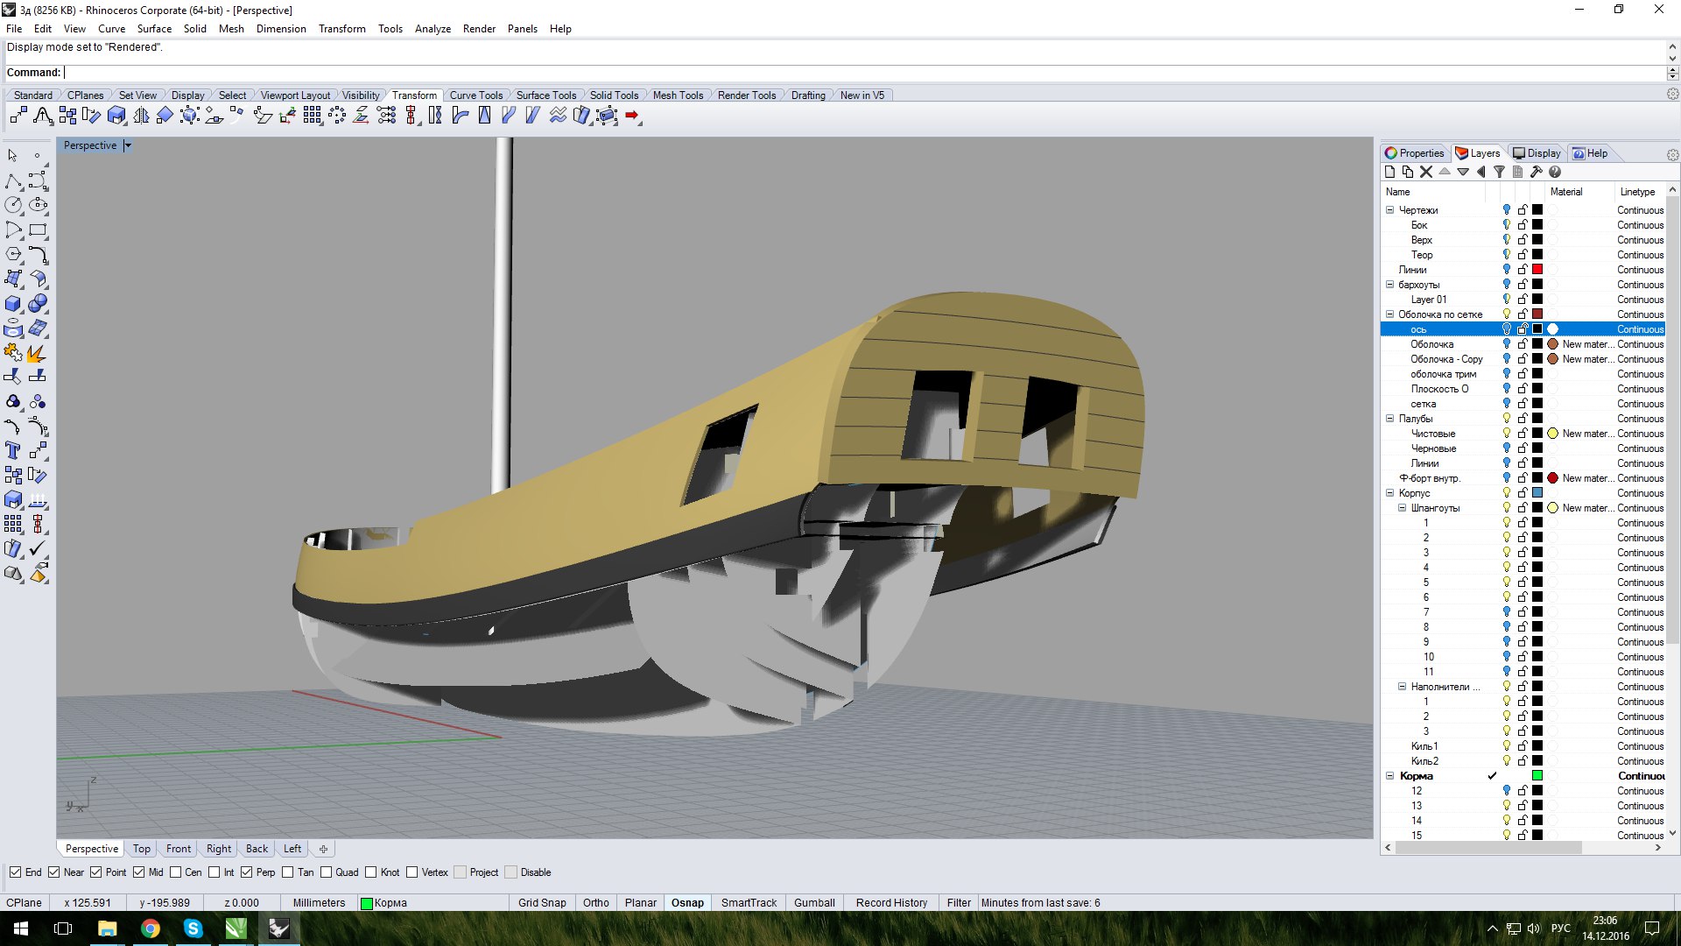Click the Layers panel help question icon
The width and height of the screenshot is (1681, 946).
click(1555, 172)
